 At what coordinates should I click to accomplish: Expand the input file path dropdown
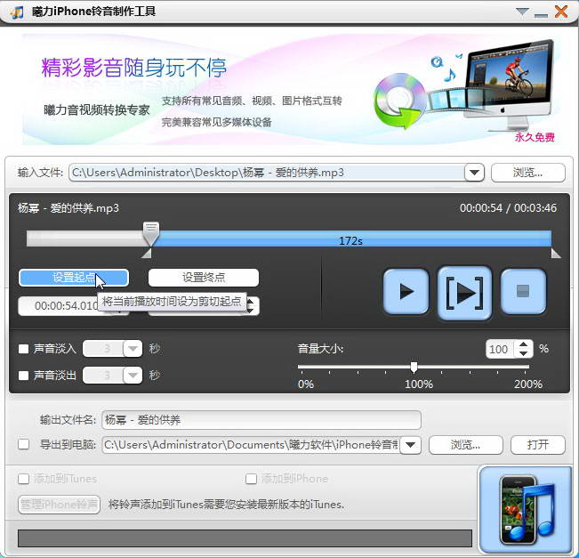tap(475, 173)
